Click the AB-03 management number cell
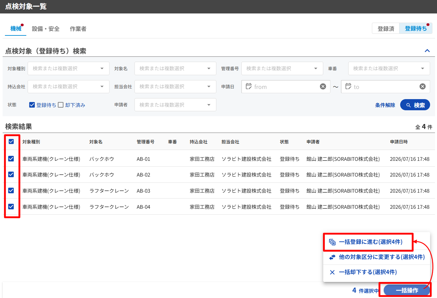The image size is (437, 298). [x=143, y=191]
